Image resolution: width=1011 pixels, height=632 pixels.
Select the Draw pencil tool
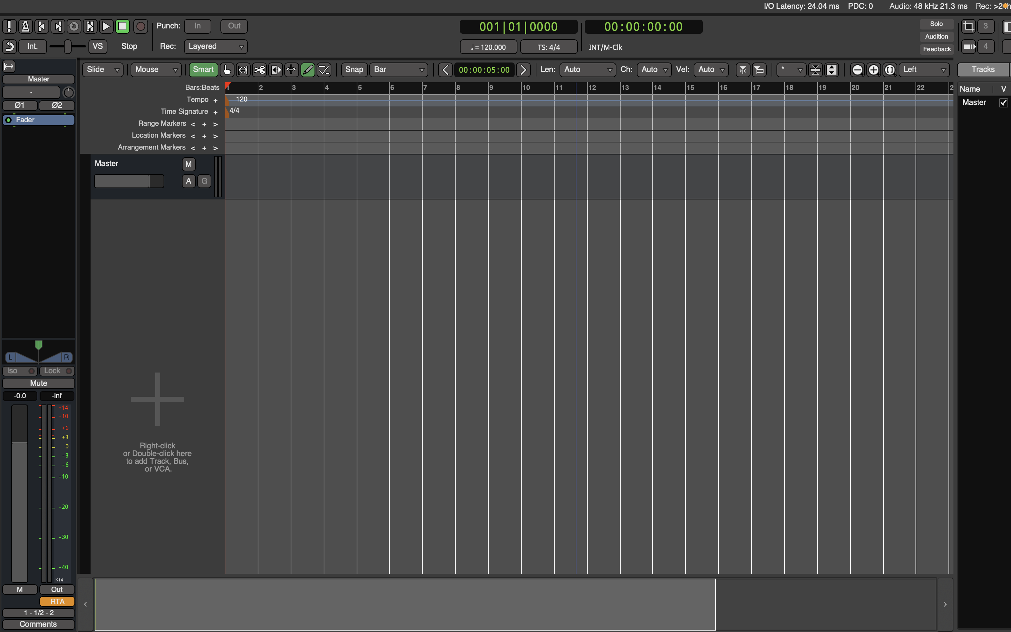308,70
